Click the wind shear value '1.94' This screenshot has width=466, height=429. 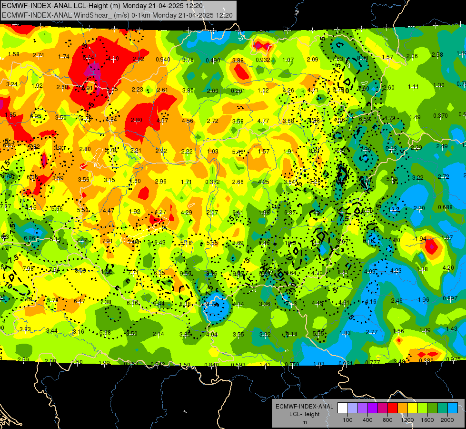pyautogui.click(x=420, y=239)
